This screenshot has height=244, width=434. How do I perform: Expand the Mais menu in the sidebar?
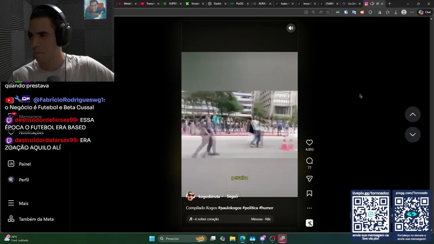[19, 203]
